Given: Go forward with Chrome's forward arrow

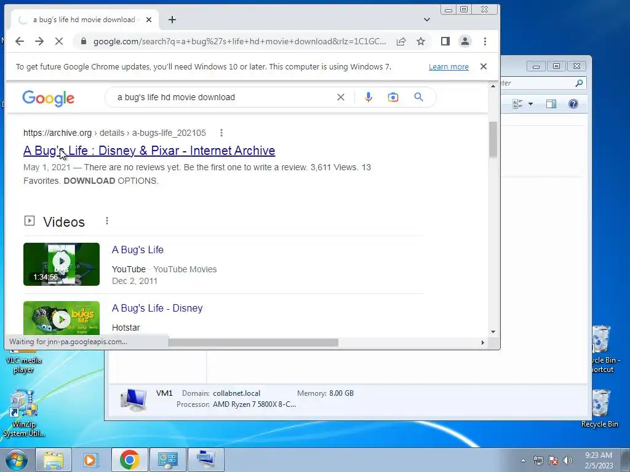Looking at the screenshot, I should (x=39, y=41).
